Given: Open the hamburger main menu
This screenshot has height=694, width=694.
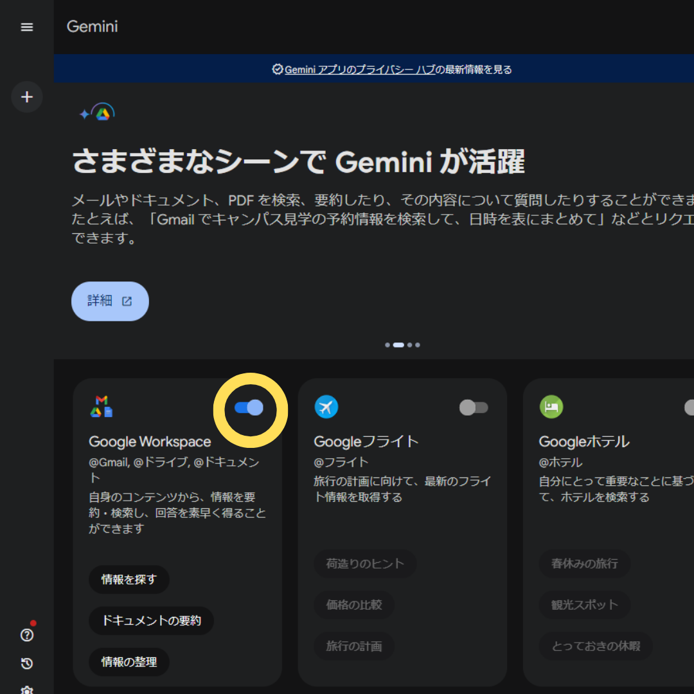Looking at the screenshot, I should pos(27,27).
